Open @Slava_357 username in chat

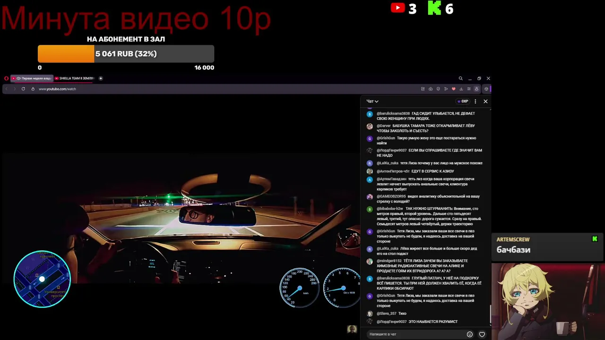(386, 314)
